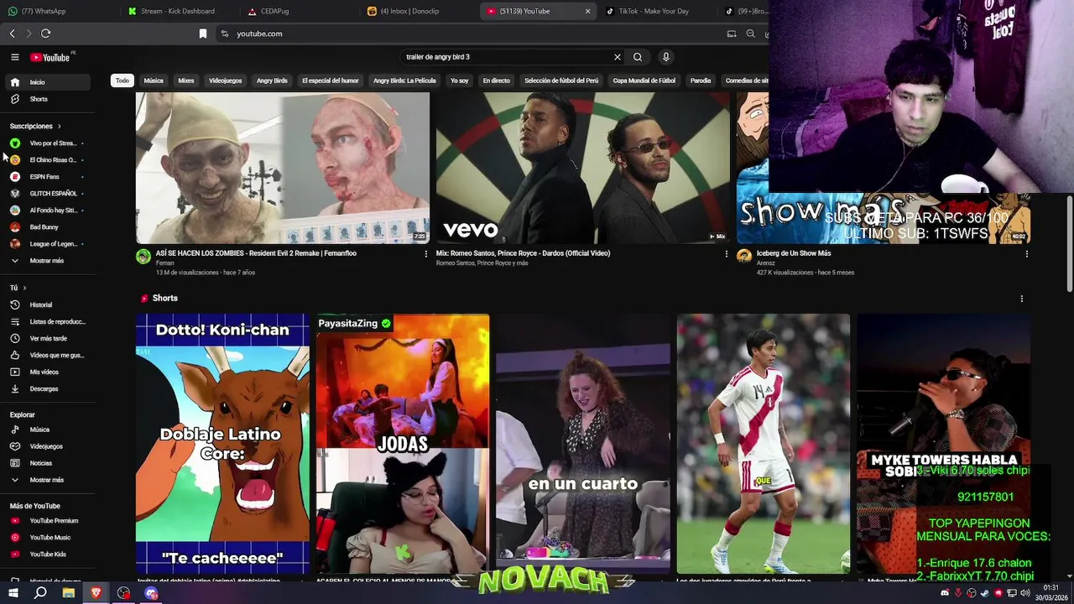Open options menu for Iceberg de Un Show Más
The width and height of the screenshot is (1074, 604).
(1026, 253)
